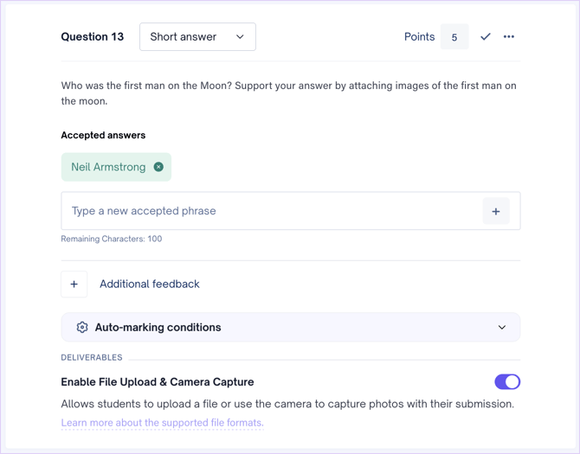Click the plus icon to add accepted phrase

coord(496,211)
